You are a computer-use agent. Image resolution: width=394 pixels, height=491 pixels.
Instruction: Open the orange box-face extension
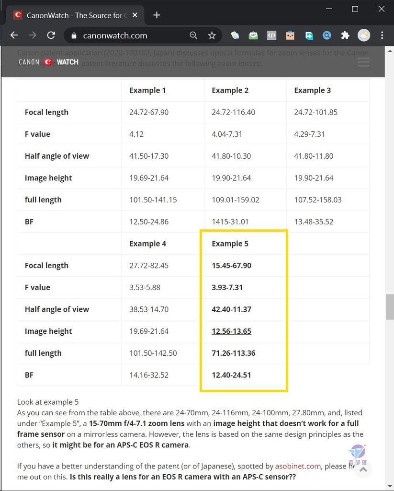click(x=290, y=35)
